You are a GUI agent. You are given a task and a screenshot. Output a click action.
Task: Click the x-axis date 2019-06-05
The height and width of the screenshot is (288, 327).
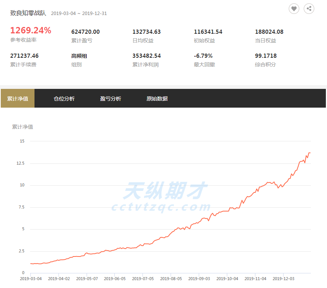click(115, 279)
